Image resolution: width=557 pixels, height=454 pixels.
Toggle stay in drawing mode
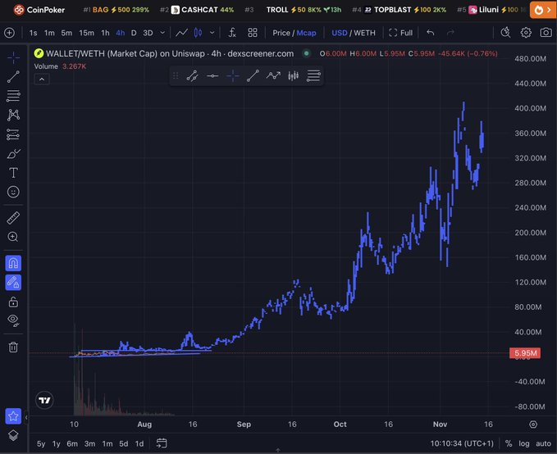[x=13, y=283]
